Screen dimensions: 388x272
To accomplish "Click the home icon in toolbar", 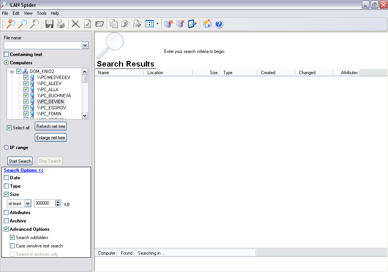I will pyautogui.click(x=207, y=24).
